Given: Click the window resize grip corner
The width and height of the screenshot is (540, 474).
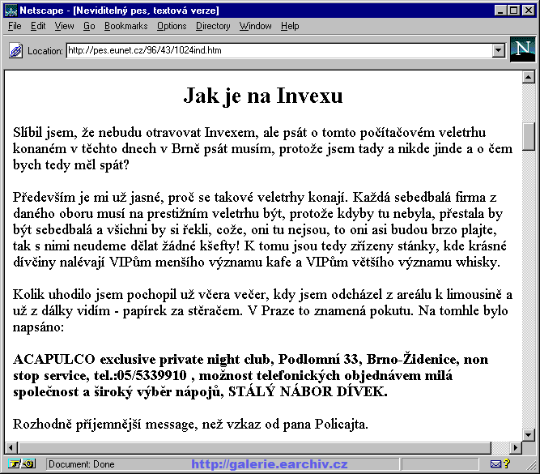Looking at the screenshot, I should point(531,466).
